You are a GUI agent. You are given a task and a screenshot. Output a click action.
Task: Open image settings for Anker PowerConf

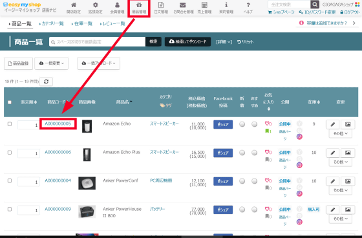pos(348,181)
